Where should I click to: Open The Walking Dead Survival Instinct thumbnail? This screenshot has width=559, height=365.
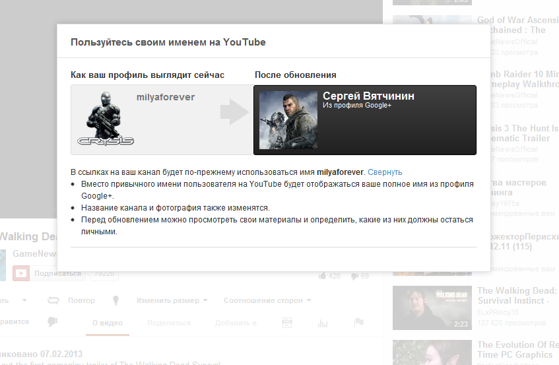pos(432,308)
